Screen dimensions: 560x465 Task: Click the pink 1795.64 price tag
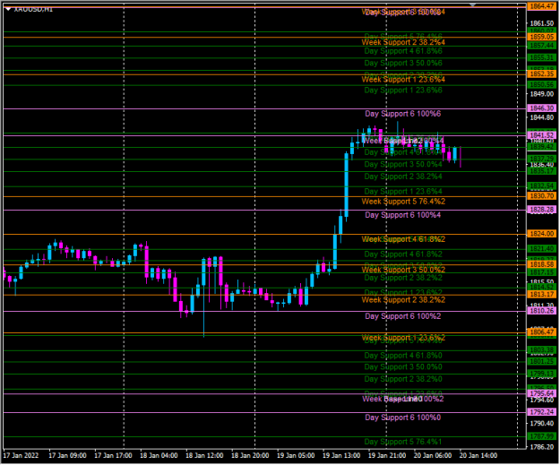tap(542, 393)
